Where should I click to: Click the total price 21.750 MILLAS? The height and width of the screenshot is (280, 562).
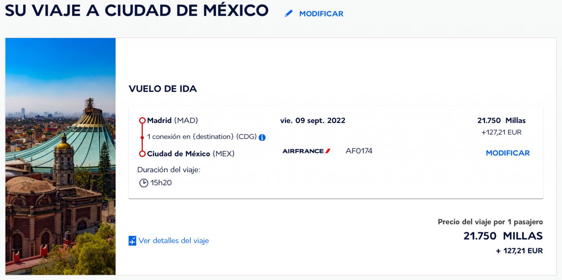click(503, 236)
